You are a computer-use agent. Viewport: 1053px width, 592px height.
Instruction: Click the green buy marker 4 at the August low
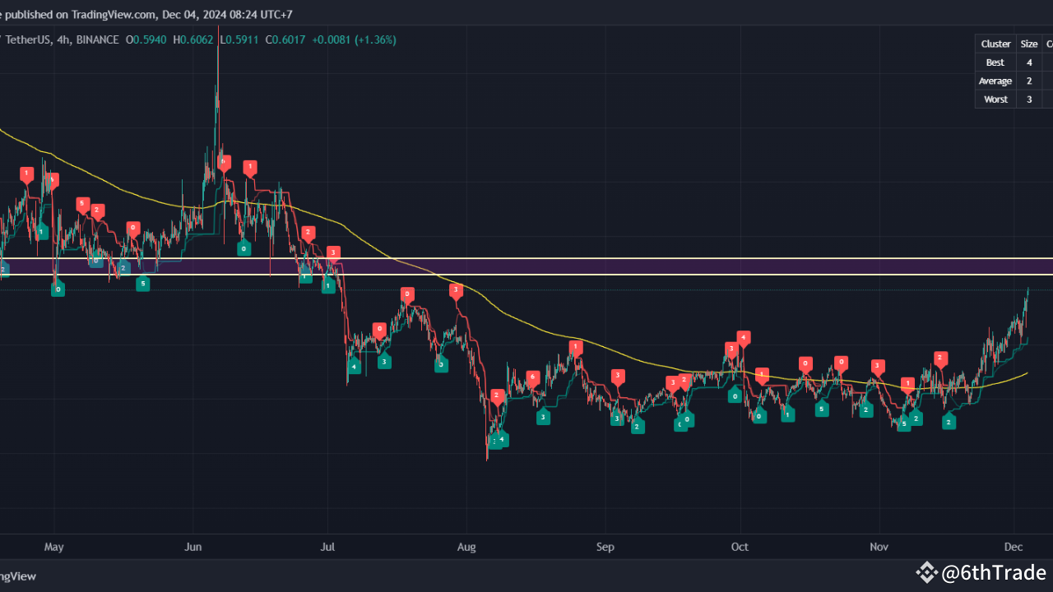coord(503,440)
